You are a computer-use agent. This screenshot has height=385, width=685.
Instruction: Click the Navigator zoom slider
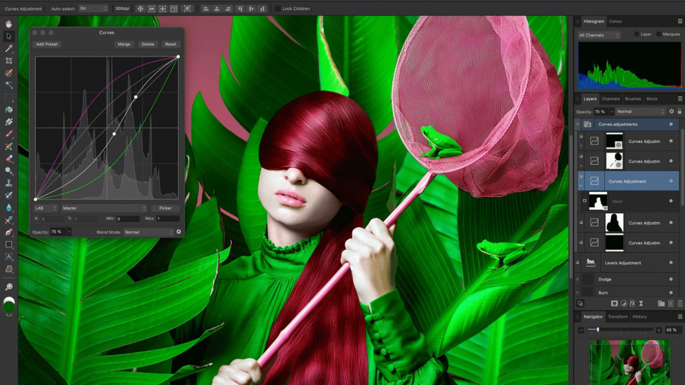[598, 330]
